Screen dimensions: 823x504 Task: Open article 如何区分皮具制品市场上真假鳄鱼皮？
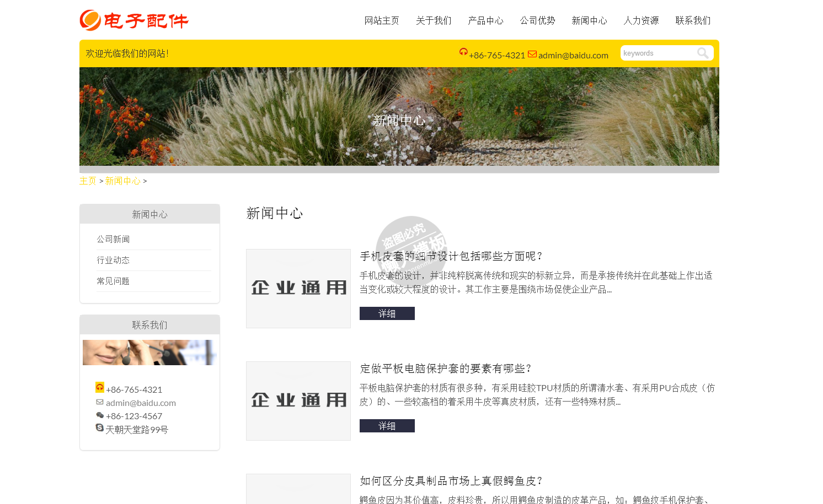click(452, 481)
